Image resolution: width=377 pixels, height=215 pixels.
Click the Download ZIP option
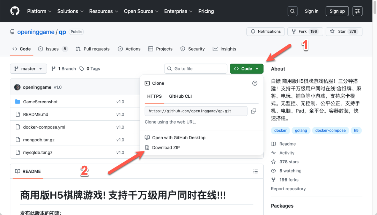click(165, 147)
